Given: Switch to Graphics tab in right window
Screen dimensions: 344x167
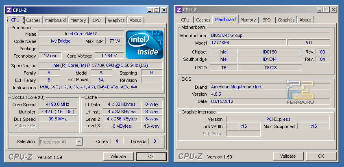Looking at the screenshot, I should [x=286, y=20].
